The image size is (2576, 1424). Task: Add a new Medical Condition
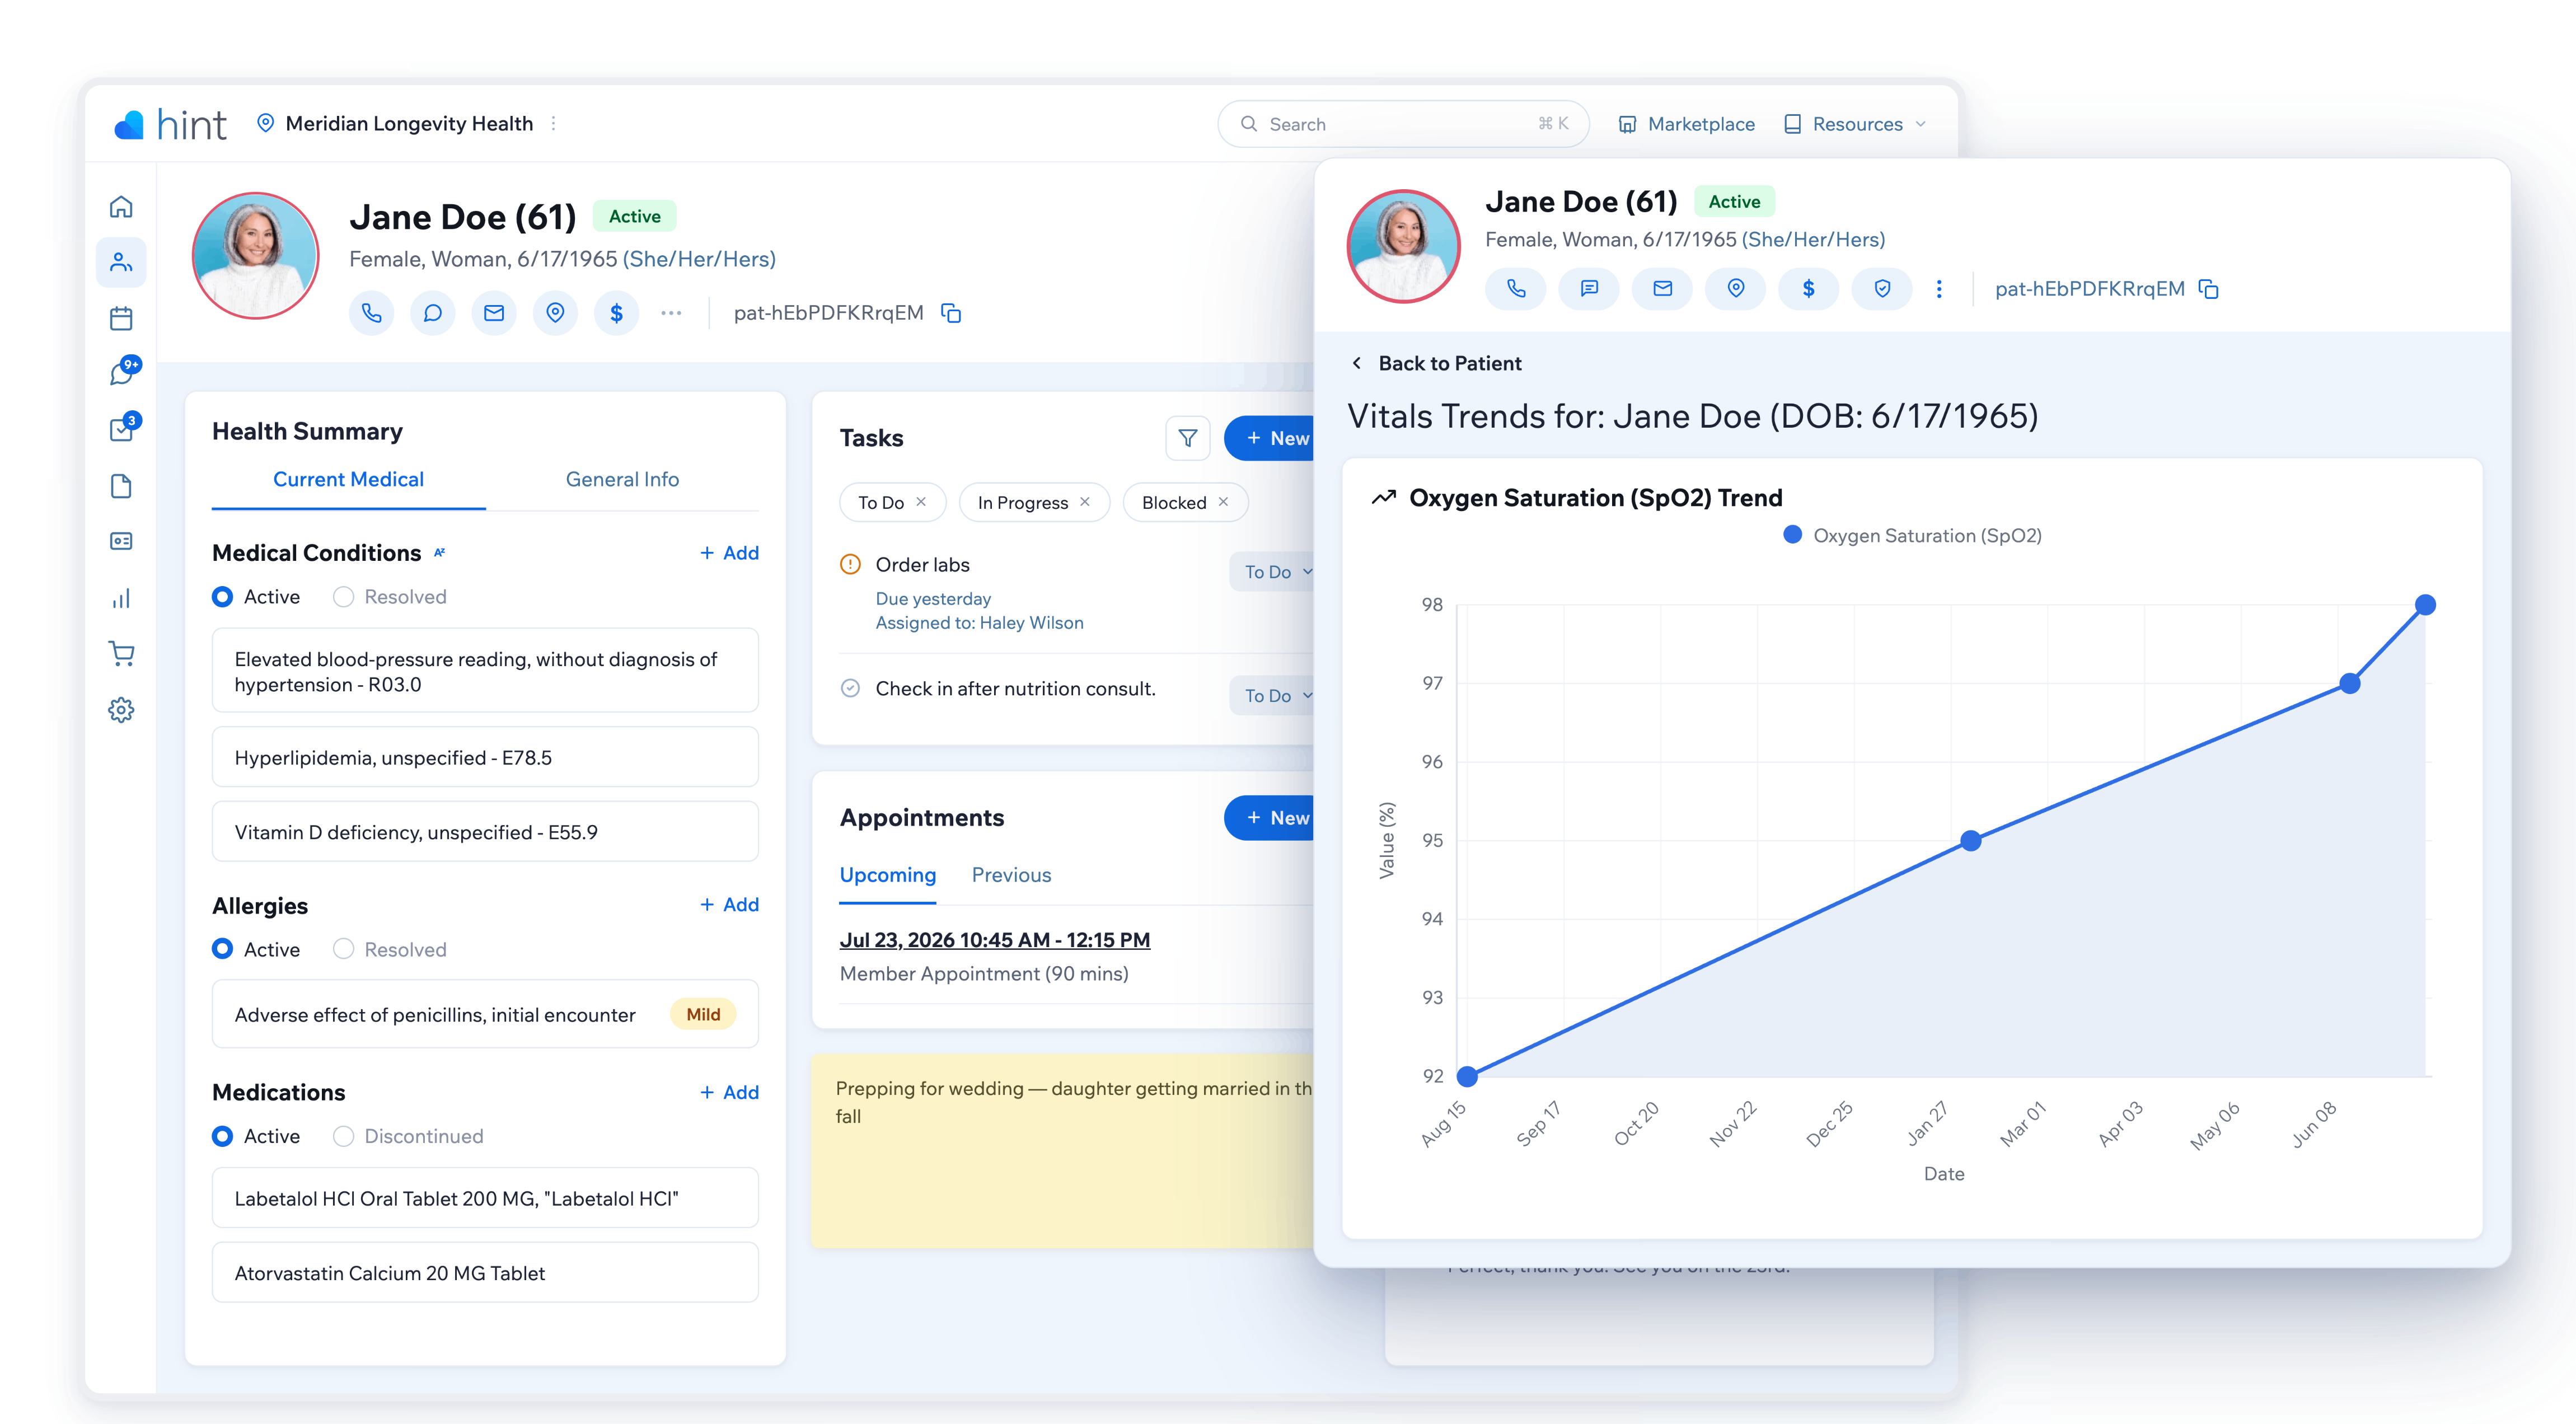[x=729, y=553]
